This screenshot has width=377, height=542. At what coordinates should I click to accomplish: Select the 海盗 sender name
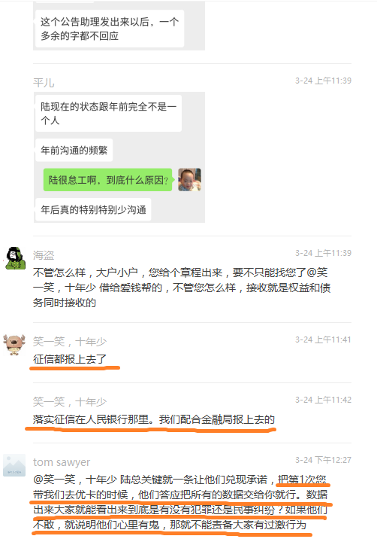click(44, 255)
